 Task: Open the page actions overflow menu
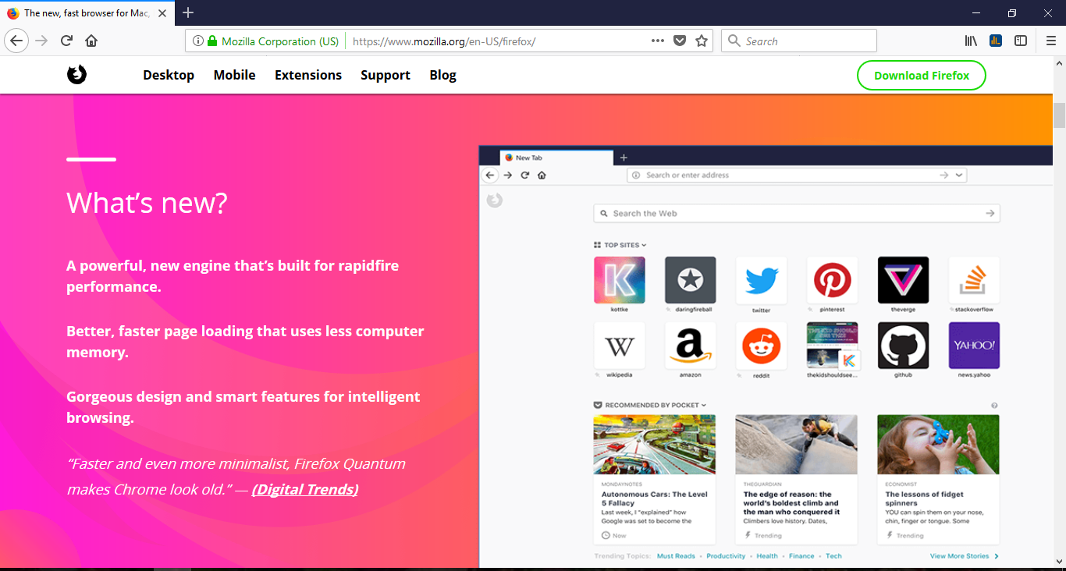pos(657,40)
